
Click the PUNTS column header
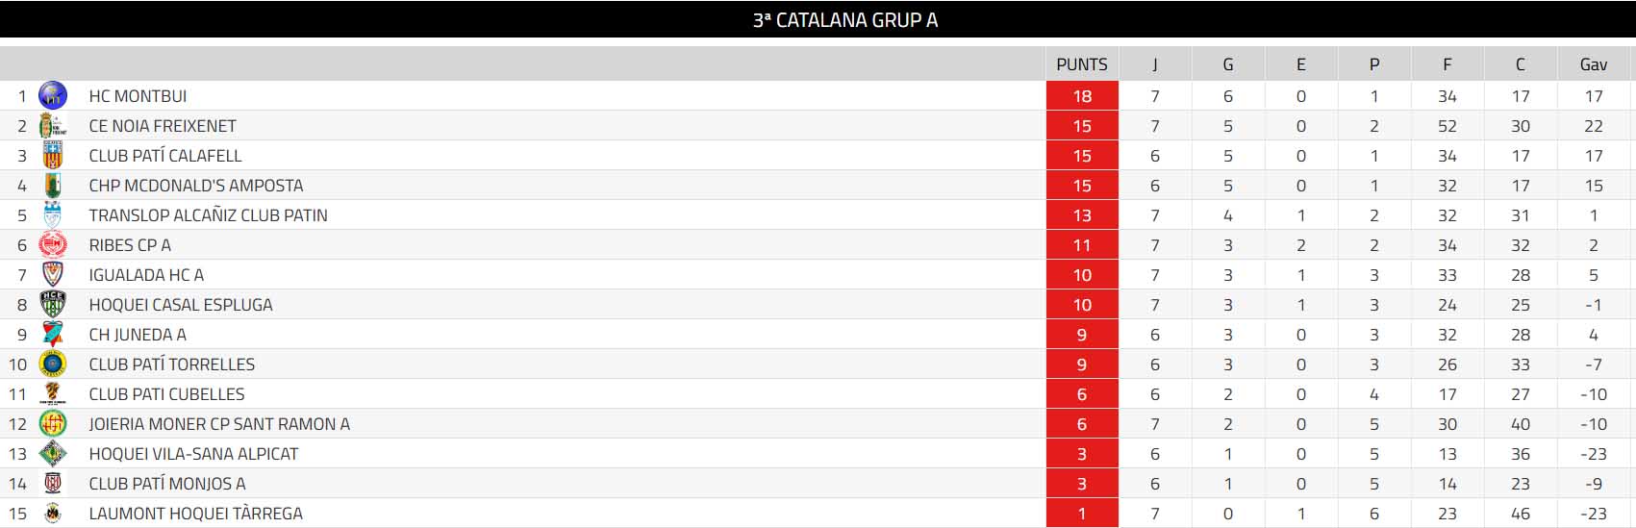(x=1081, y=64)
